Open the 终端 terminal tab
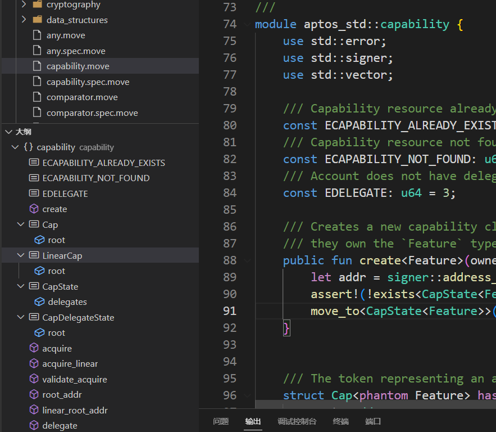The image size is (496, 432). click(x=340, y=421)
